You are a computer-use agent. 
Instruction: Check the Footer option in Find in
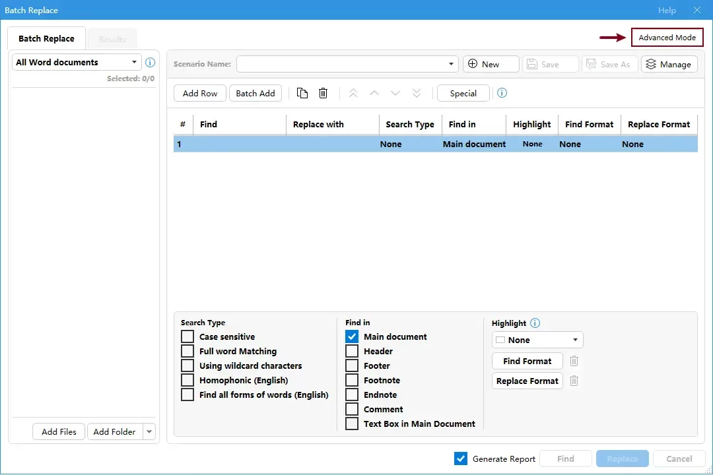point(351,365)
